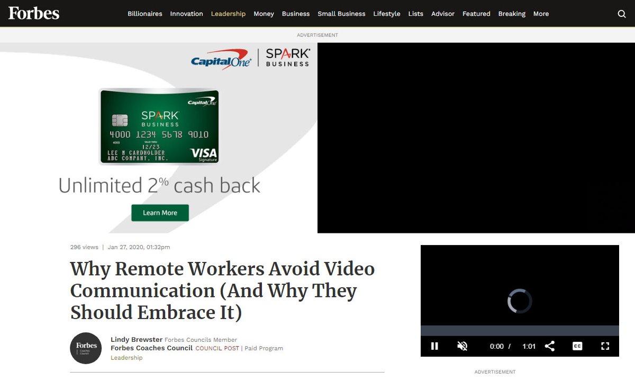635x381 pixels.
Task: Unmute the video with speaker icon
Action: (462, 346)
